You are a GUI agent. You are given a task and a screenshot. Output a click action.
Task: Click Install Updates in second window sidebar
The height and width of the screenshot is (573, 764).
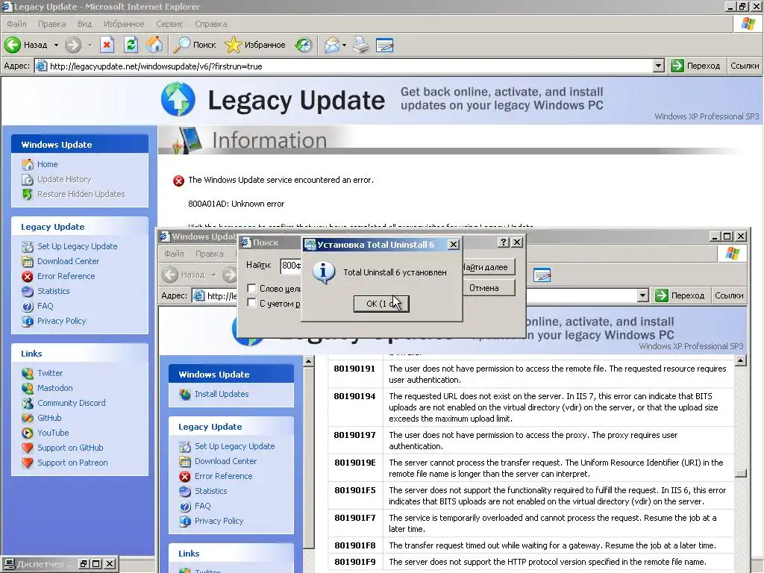(221, 394)
